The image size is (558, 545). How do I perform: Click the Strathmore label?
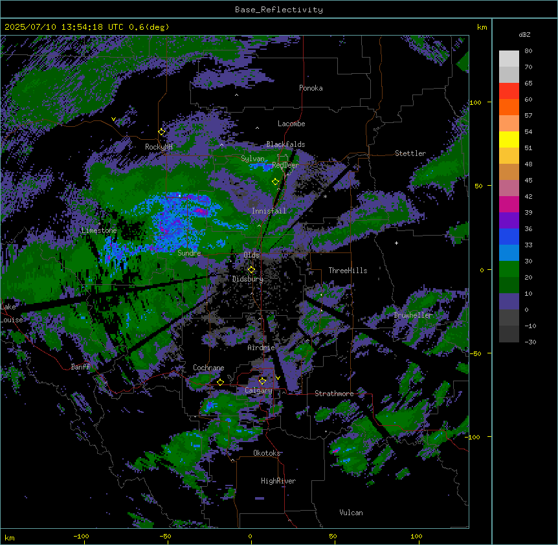334,394
